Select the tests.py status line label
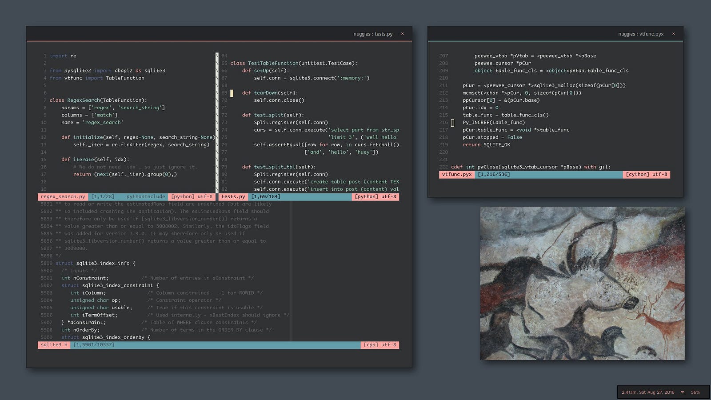This screenshot has height=400, width=711. [233, 196]
